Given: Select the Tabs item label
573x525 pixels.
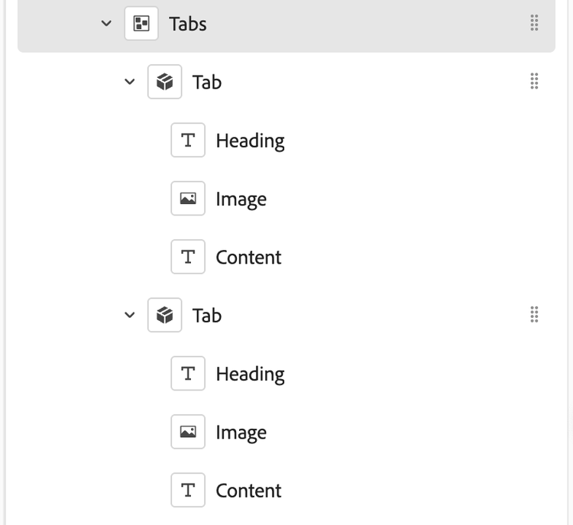Looking at the screenshot, I should (x=188, y=24).
